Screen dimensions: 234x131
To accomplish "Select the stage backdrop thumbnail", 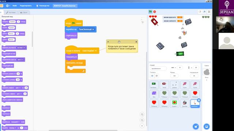I will (207, 72).
